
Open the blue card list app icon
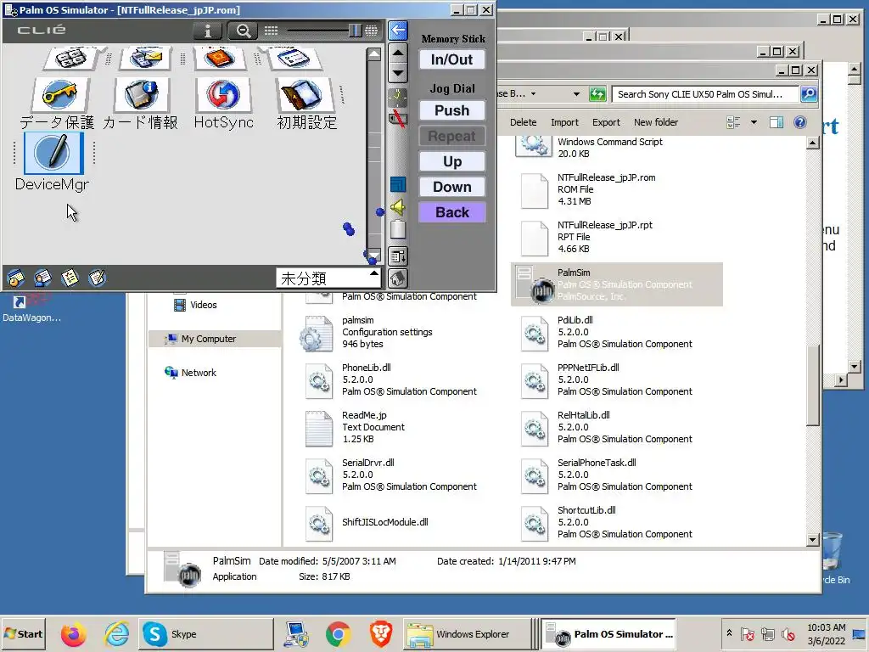click(x=293, y=58)
